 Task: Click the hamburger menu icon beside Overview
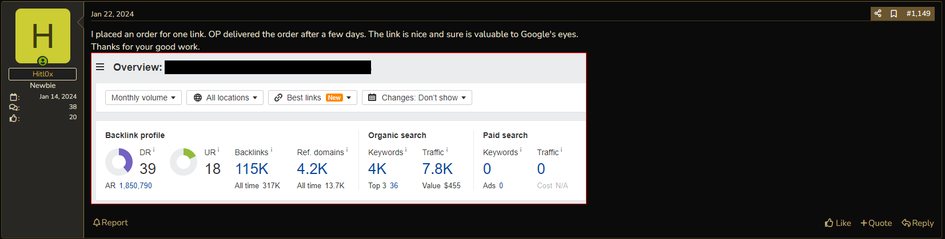(x=100, y=67)
